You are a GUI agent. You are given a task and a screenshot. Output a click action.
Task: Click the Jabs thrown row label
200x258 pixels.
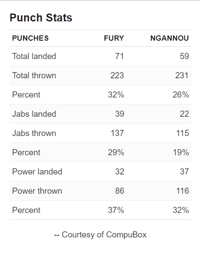point(34,133)
